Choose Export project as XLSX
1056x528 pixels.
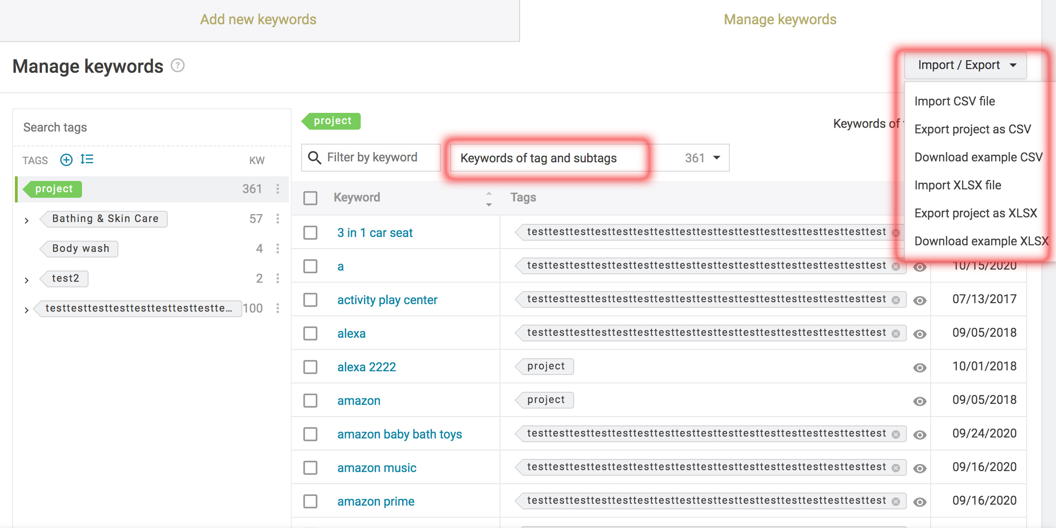(975, 213)
